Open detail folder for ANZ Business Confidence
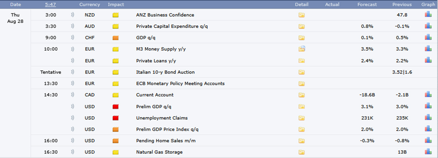Image resolution: width=438 pixels, height=158 pixels. (x=301, y=15)
